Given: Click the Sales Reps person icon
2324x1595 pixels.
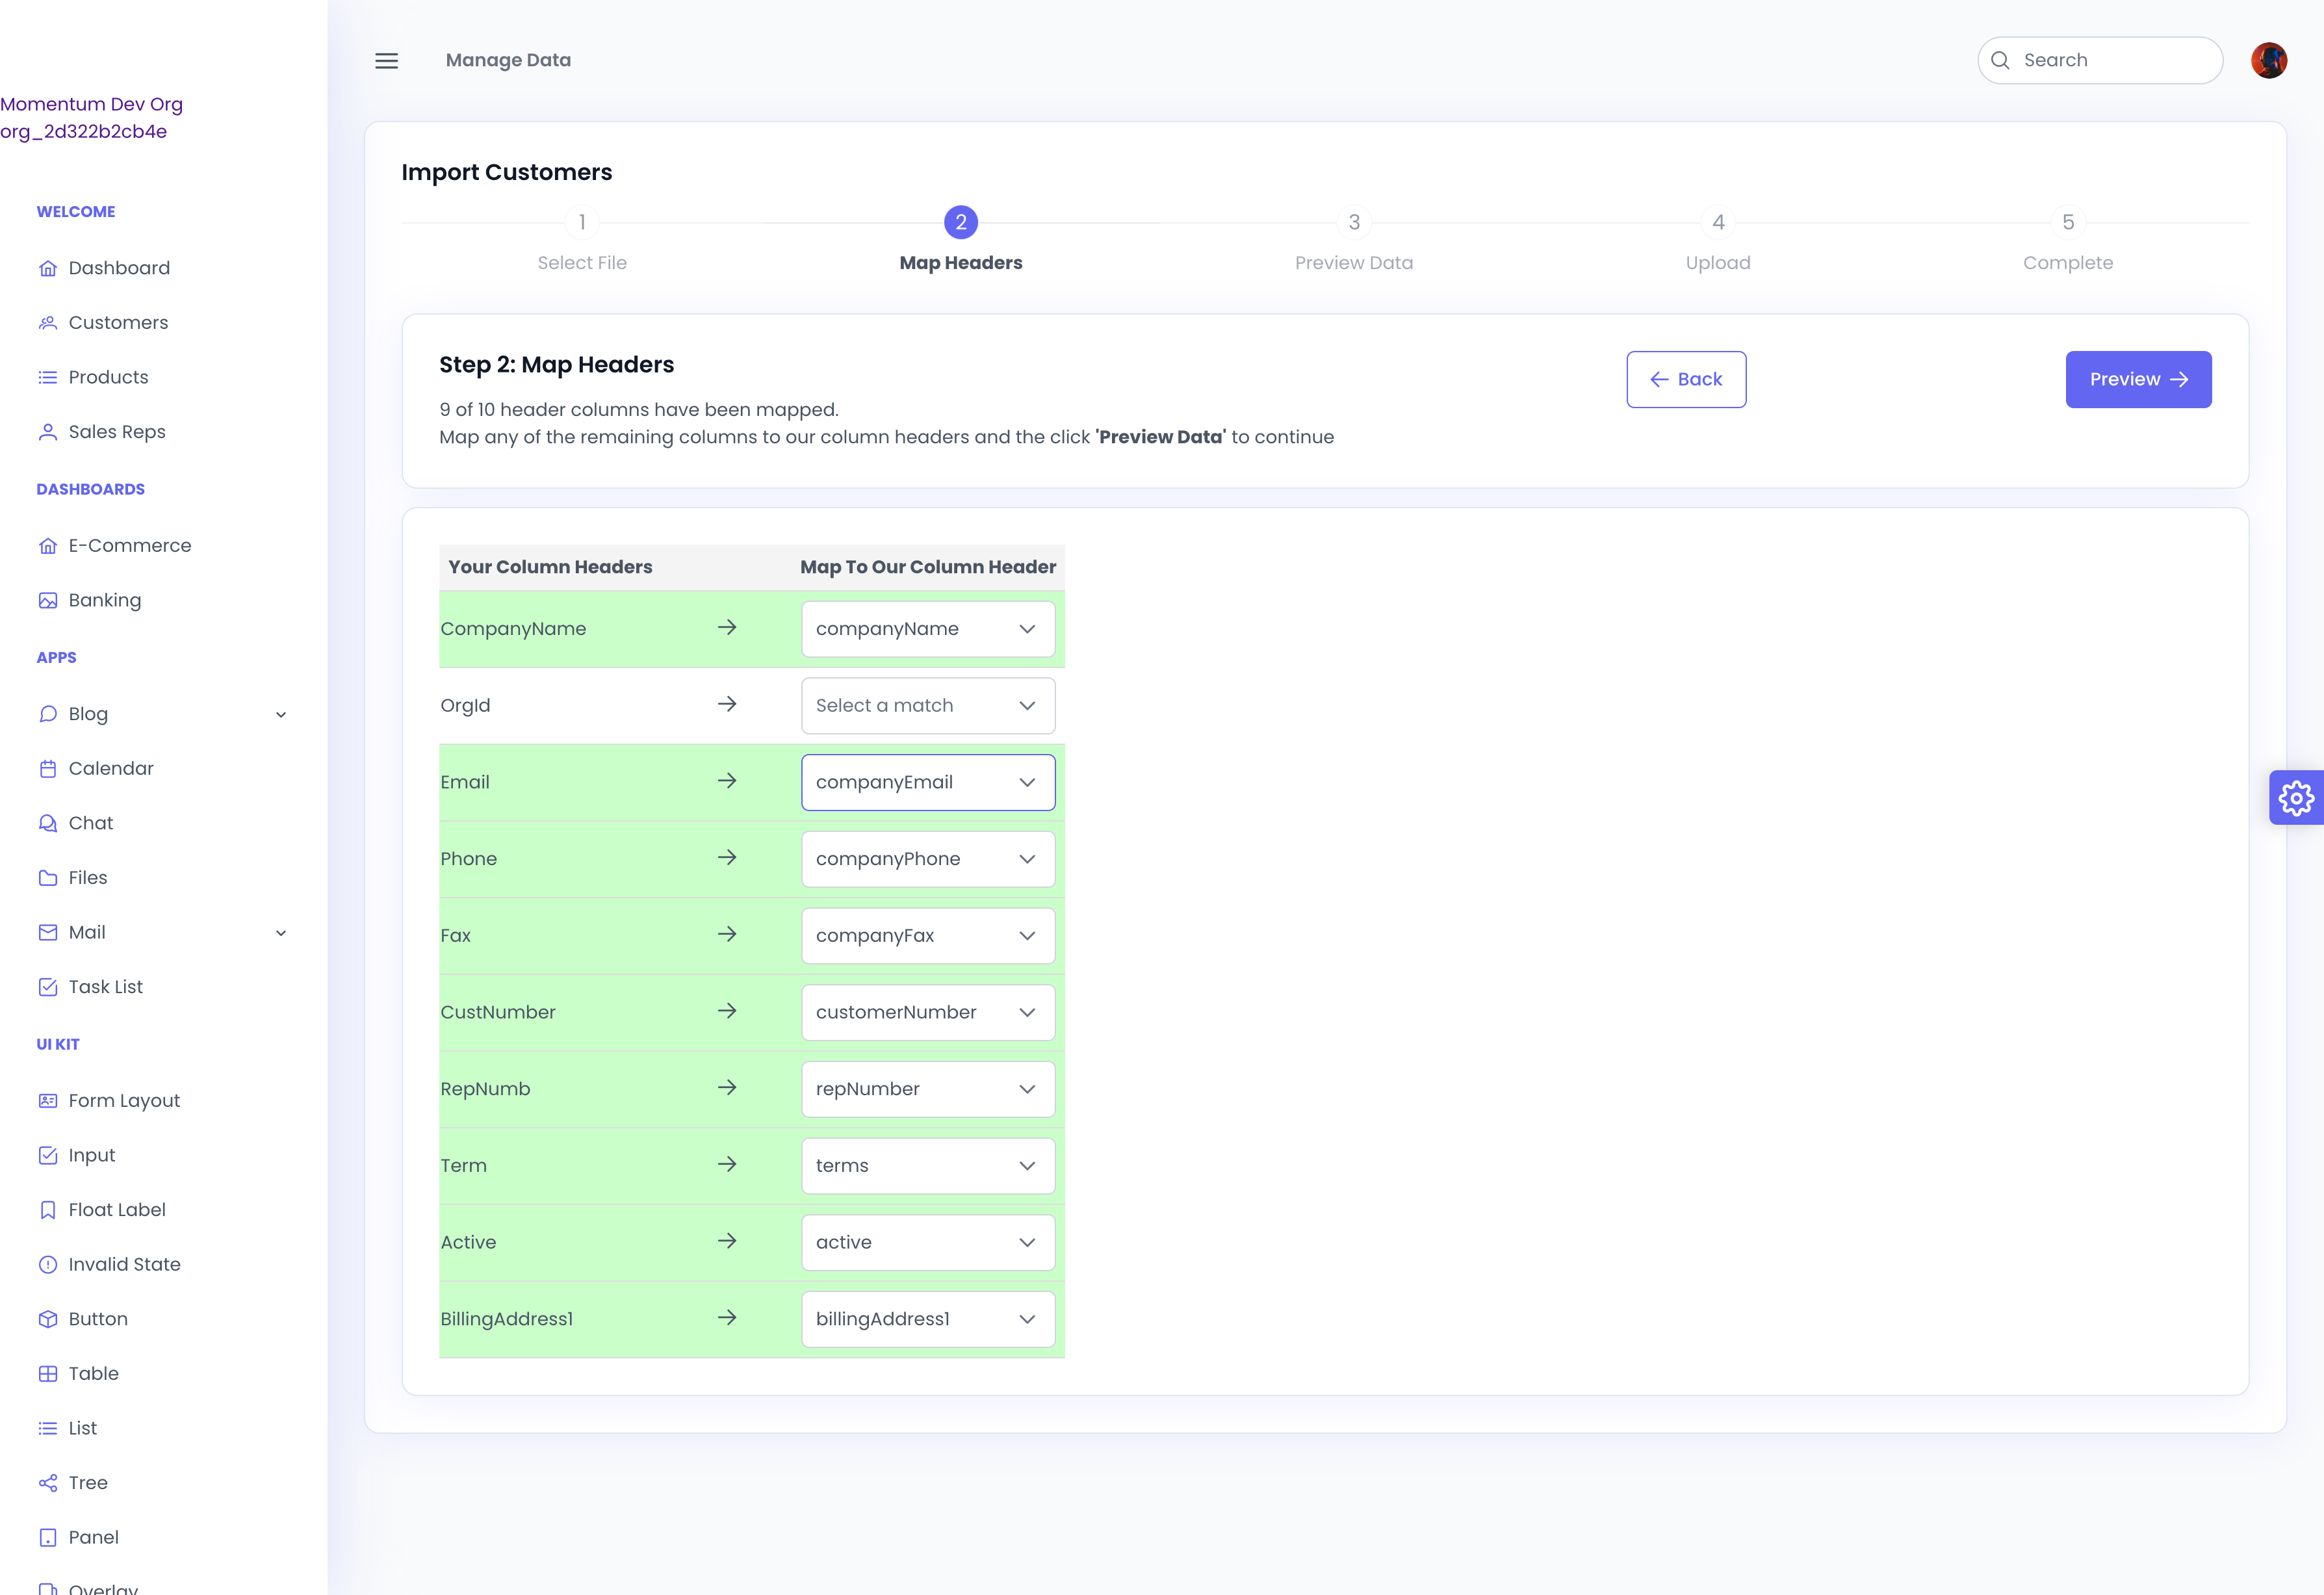Looking at the screenshot, I should [x=48, y=431].
